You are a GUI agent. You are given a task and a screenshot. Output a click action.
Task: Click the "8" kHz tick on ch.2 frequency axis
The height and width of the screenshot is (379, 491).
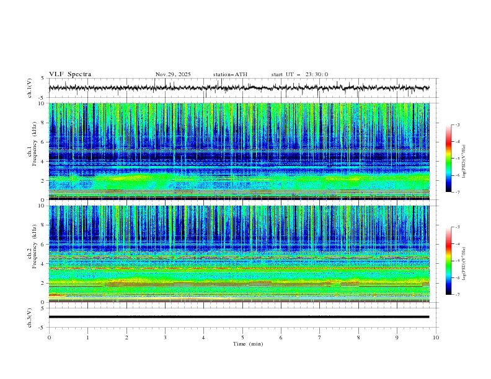tap(44, 225)
